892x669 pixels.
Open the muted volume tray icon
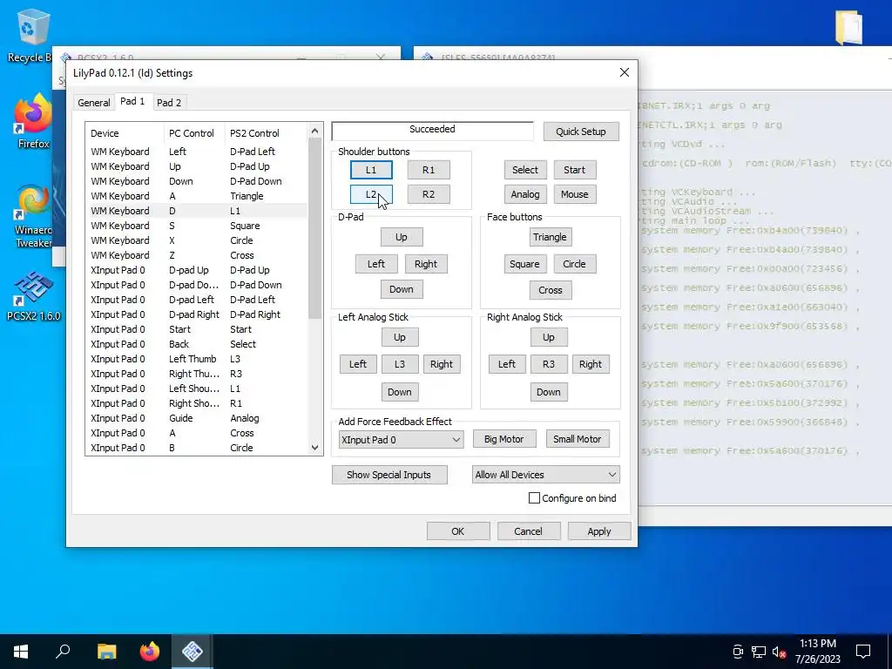pyautogui.click(x=780, y=652)
